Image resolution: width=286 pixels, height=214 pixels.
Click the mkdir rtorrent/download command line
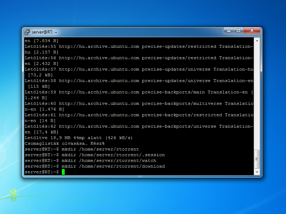click(x=113, y=166)
